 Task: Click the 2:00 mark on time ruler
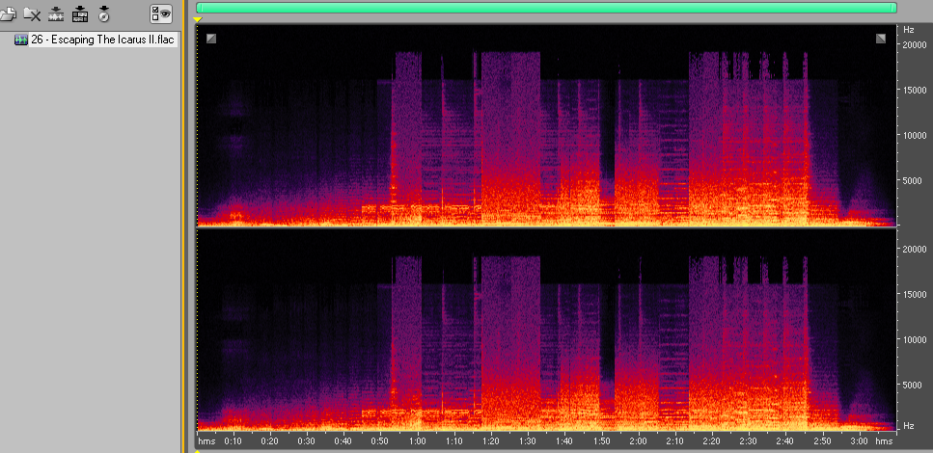click(x=638, y=441)
